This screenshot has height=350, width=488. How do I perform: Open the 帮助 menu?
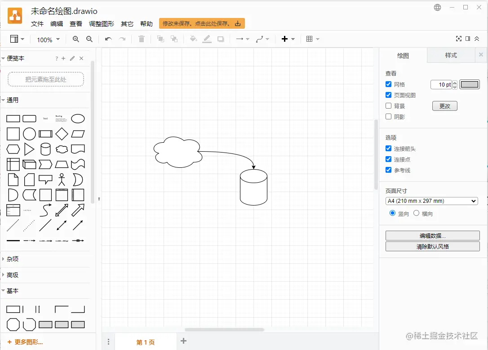click(x=146, y=24)
